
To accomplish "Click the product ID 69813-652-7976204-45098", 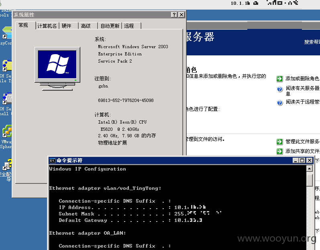I will [126, 100].
